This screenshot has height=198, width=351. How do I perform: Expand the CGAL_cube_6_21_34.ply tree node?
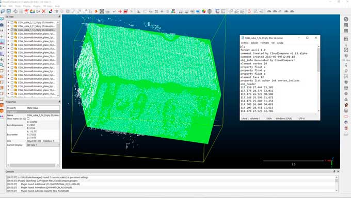pos(8,26)
